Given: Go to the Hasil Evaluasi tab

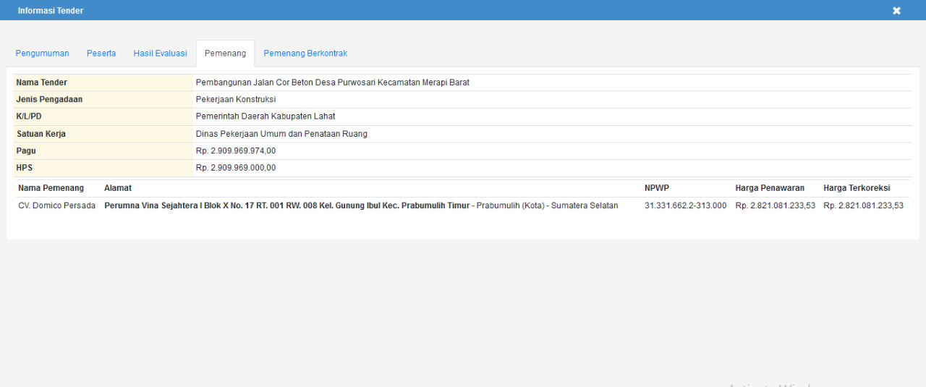Looking at the screenshot, I should (160, 54).
